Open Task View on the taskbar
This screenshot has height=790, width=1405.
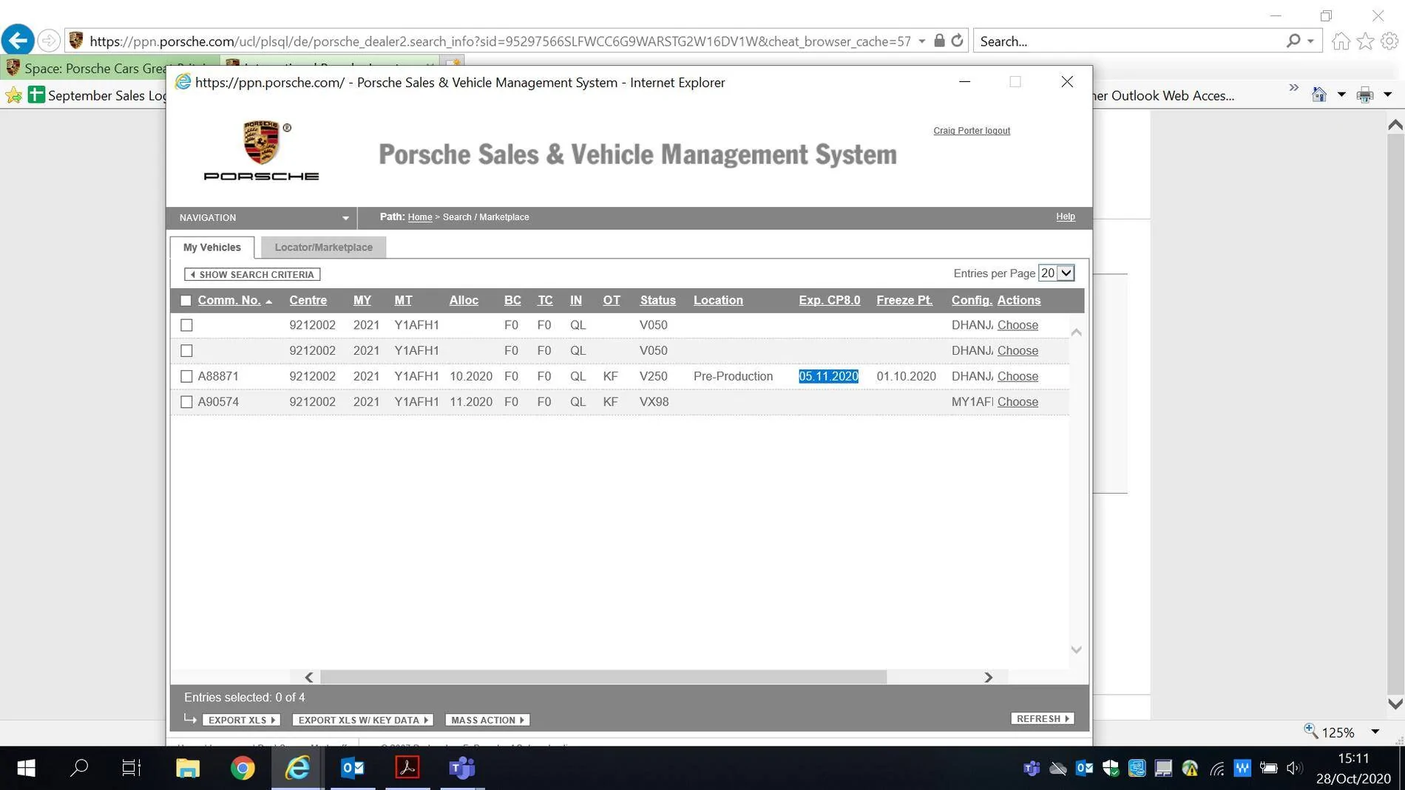132,769
